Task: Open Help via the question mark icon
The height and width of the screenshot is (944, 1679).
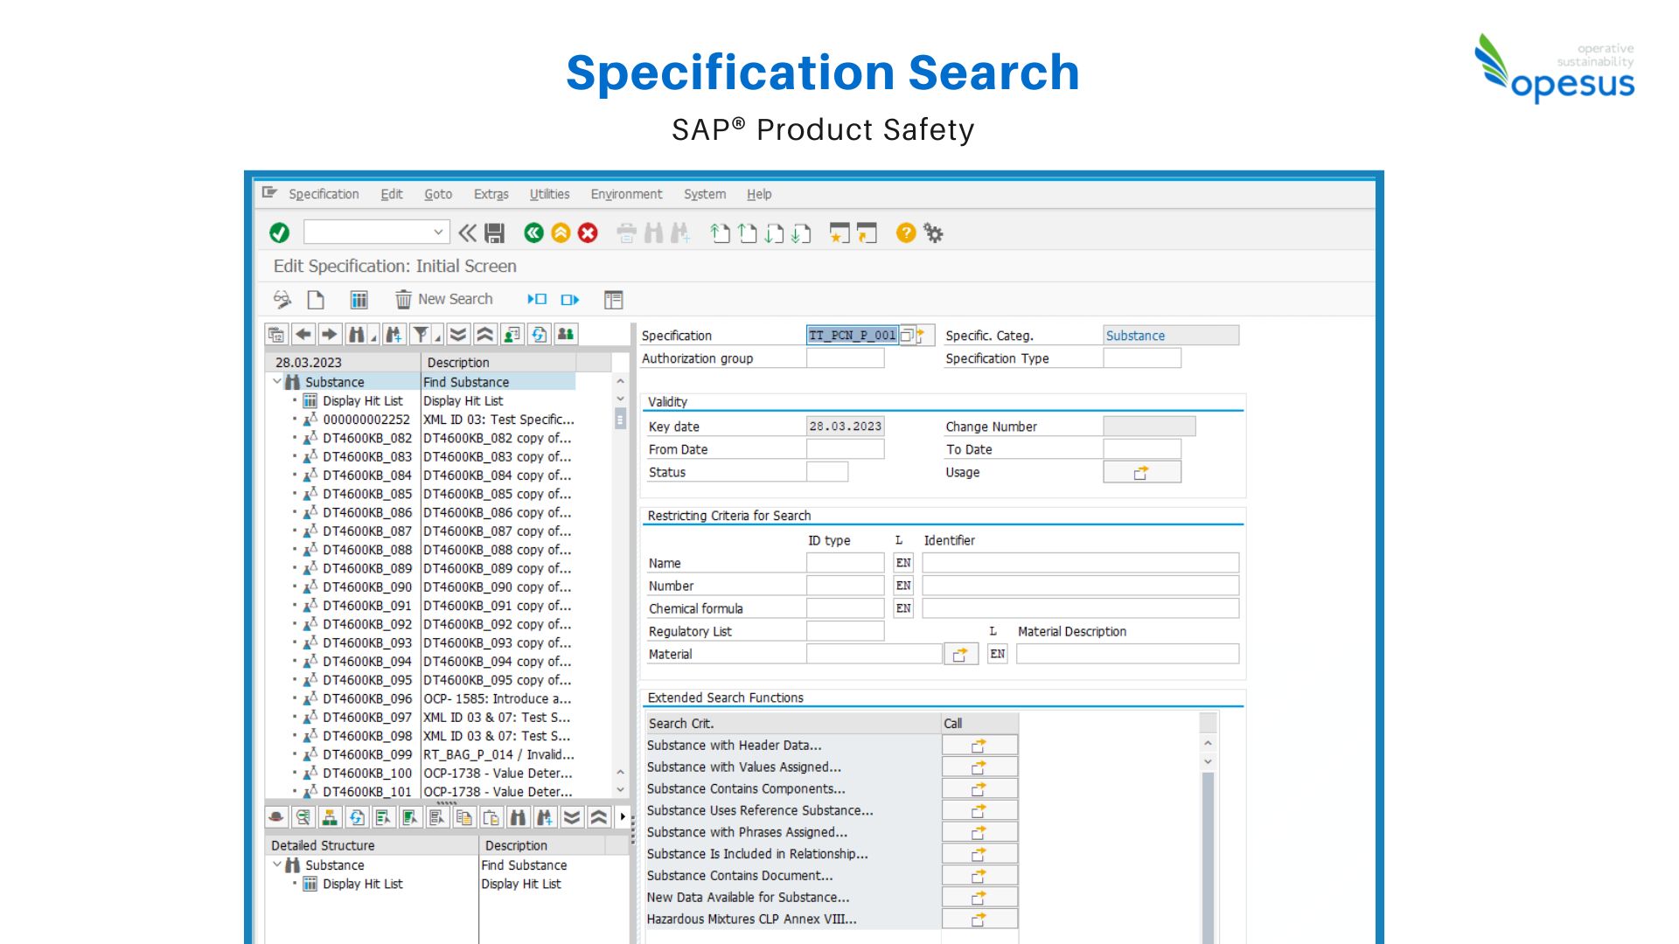Action: pos(906,233)
